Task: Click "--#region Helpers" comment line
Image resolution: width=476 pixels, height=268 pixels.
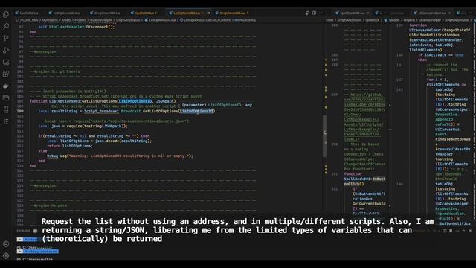Action: coord(48,205)
